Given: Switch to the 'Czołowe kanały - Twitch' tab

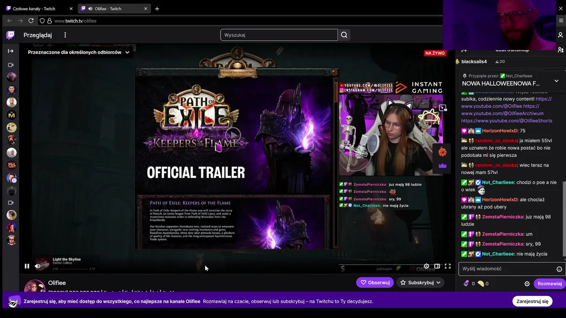Looking at the screenshot, I should pos(38,9).
